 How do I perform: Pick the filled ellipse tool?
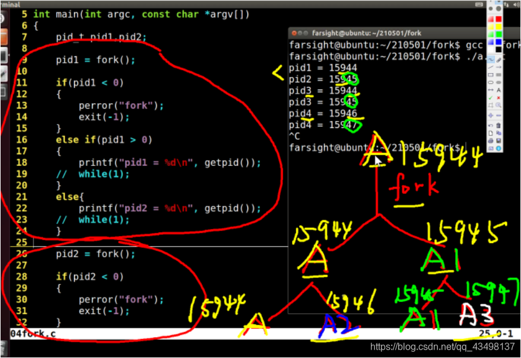[x=498, y=82]
